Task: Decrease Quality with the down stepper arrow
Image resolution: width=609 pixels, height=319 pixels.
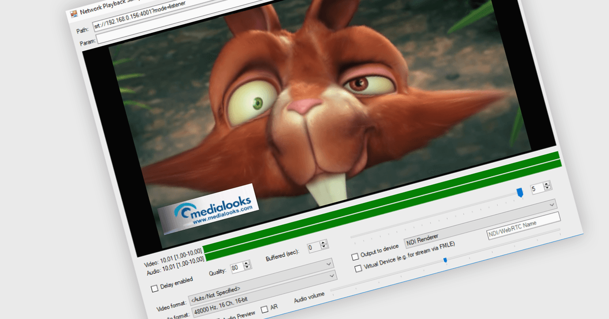Action: click(248, 268)
